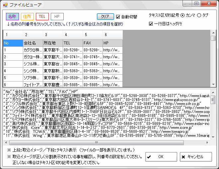Screen dimensions: 219x169
Task: Select the タブ delimiter radio button
Action: [199, 15]
